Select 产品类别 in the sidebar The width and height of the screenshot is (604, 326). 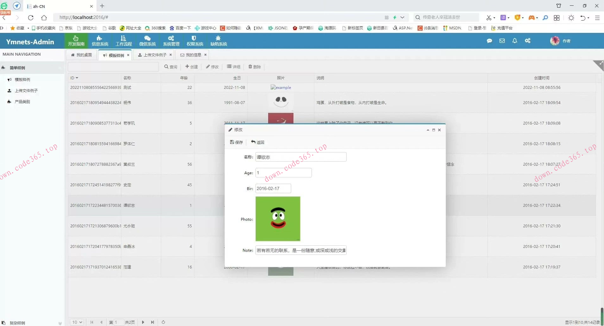(x=22, y=102)
